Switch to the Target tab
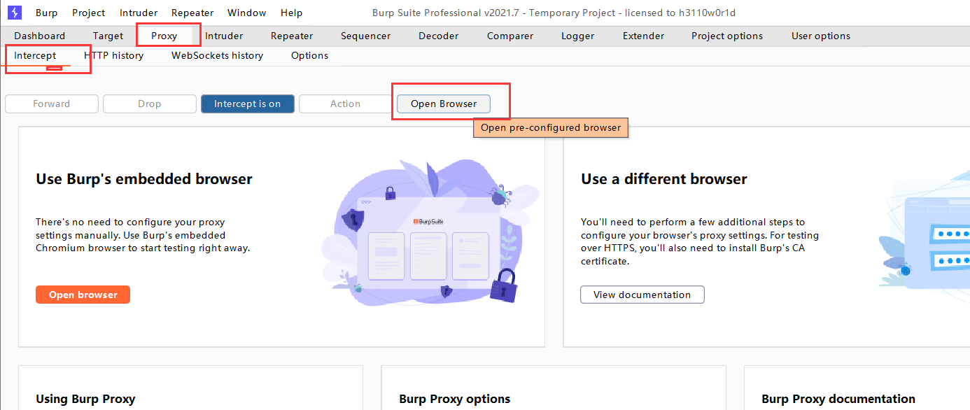This screenshot has width=970, height=410. click(108, 36)
